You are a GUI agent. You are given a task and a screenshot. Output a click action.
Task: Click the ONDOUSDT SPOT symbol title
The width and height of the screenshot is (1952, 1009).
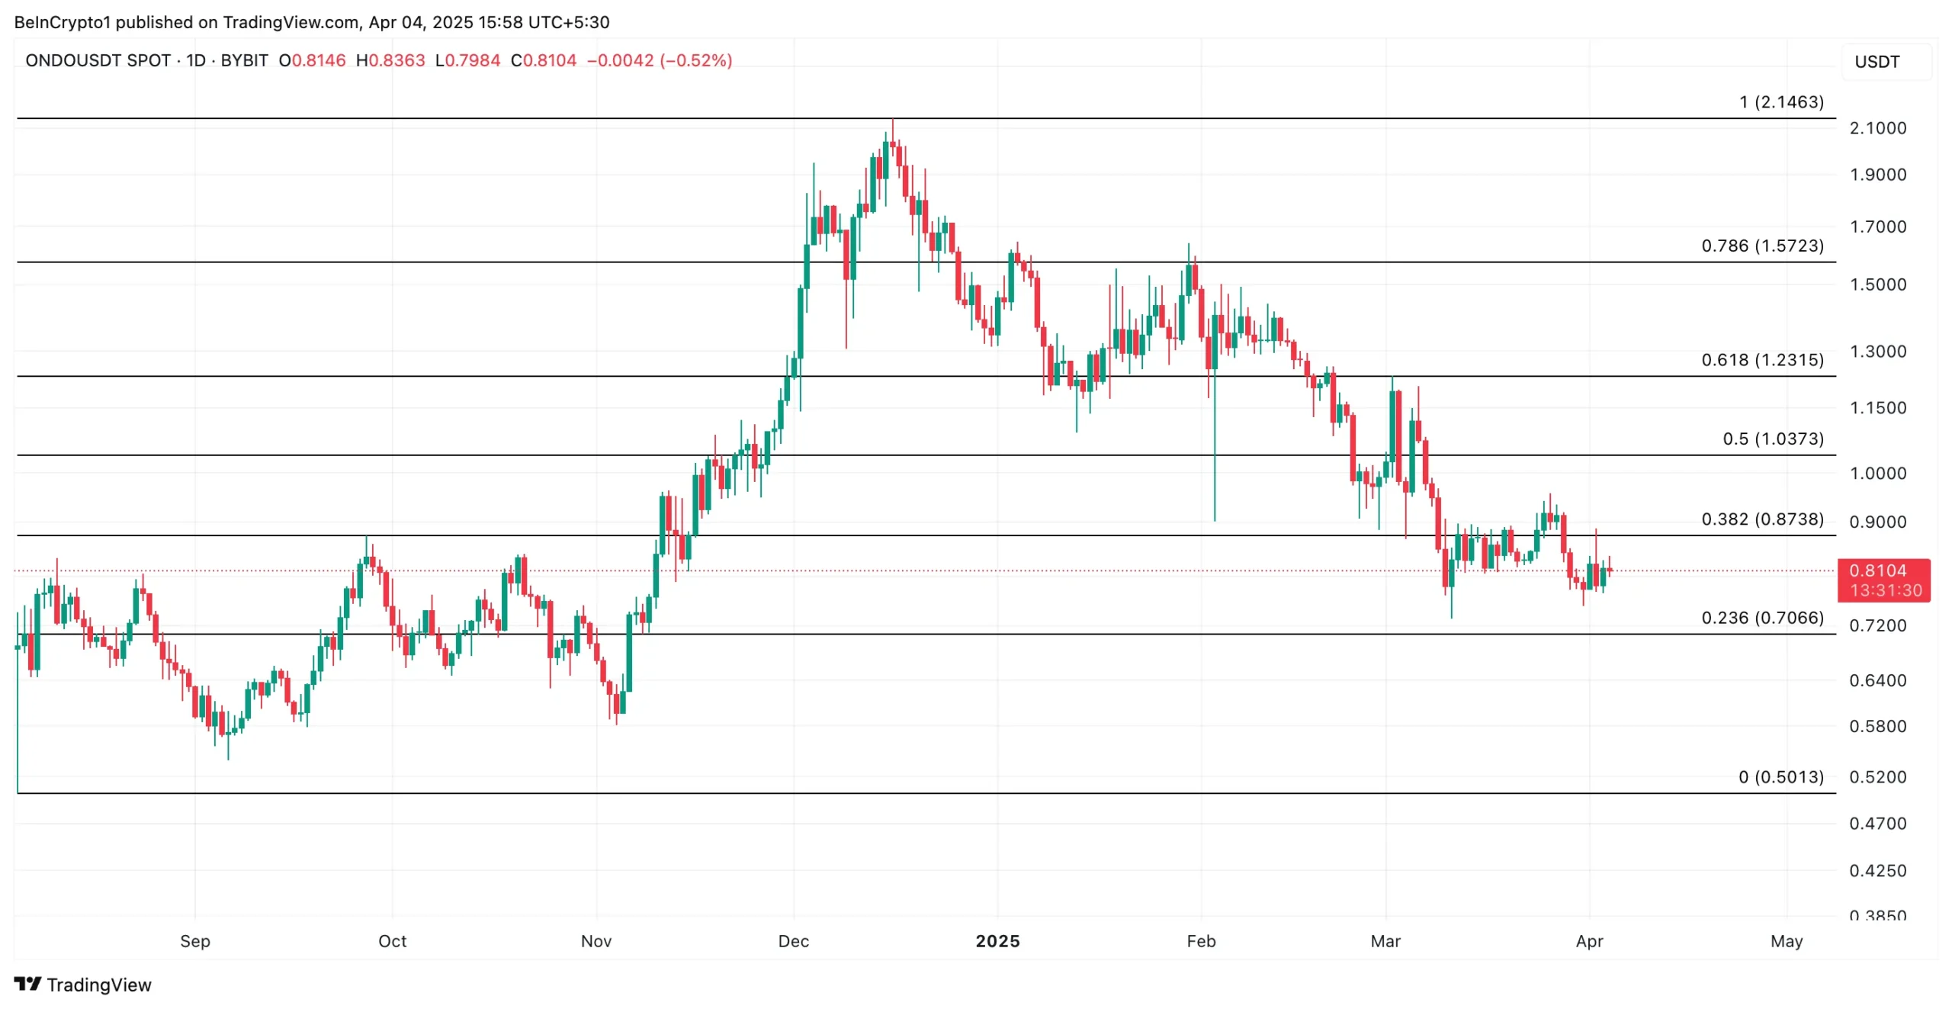(98, 60)
